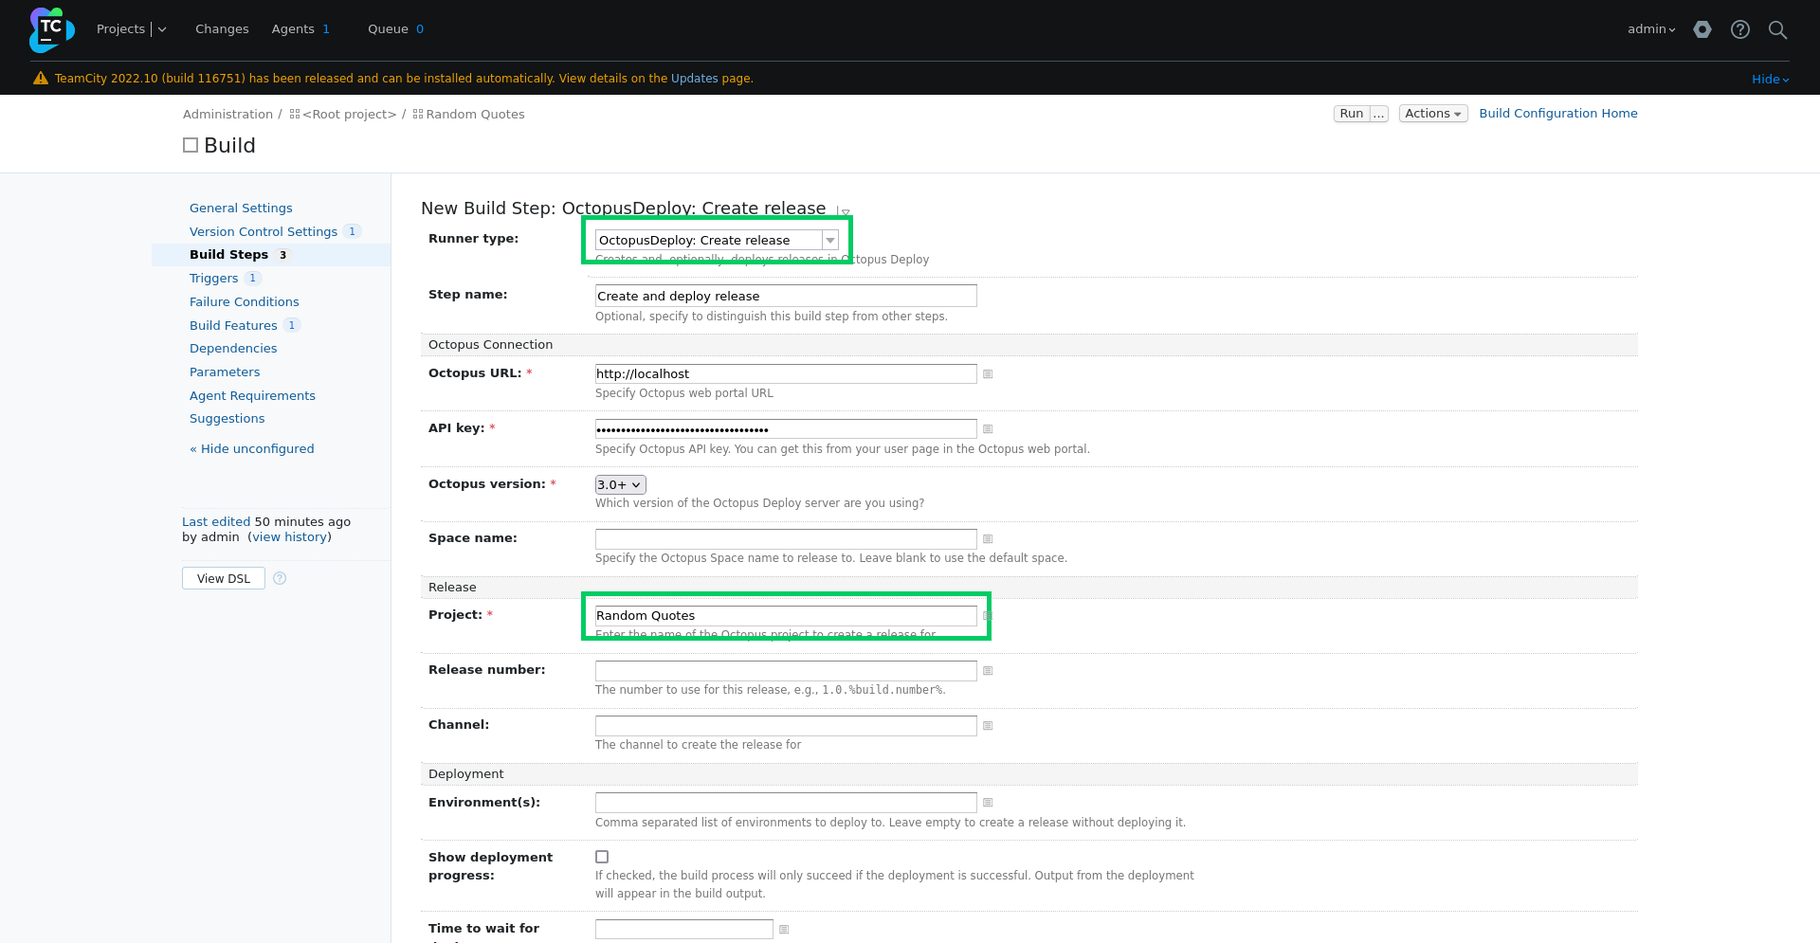Open parameter picker for Time to wait
The width and height of the screenshot is (1820, 943).
click(784, 930)
